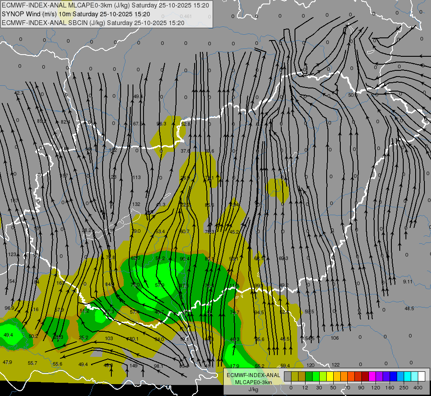This screenshot has height=396, width=431.
Task: Click the map value 67.5
Action: pyautogui.click(x=138, y=124)
